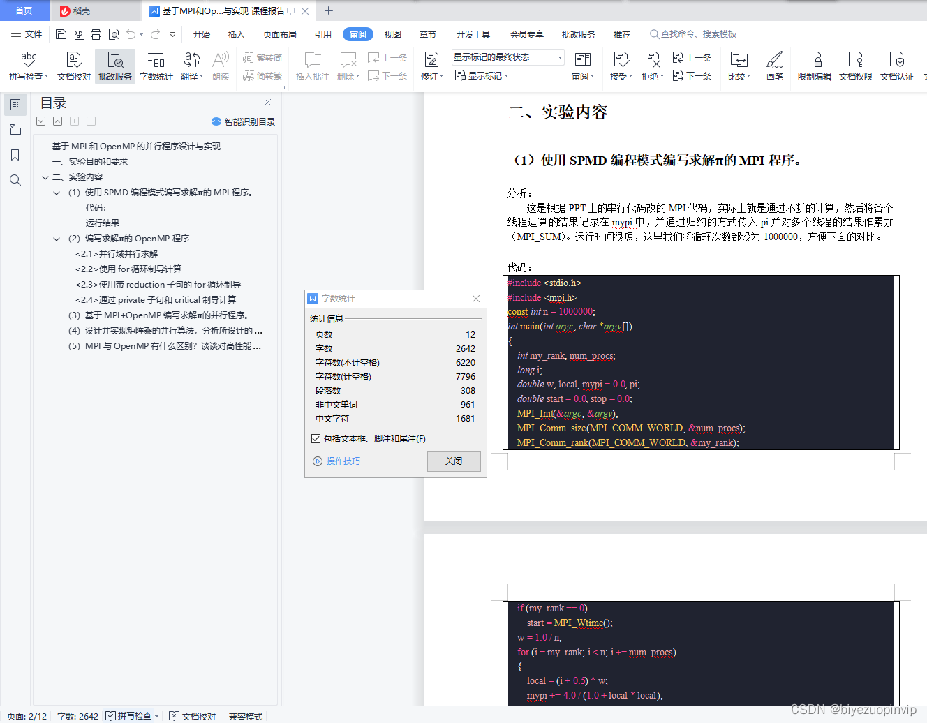Close the word count dialog with 关闭

tap(453, 461)
